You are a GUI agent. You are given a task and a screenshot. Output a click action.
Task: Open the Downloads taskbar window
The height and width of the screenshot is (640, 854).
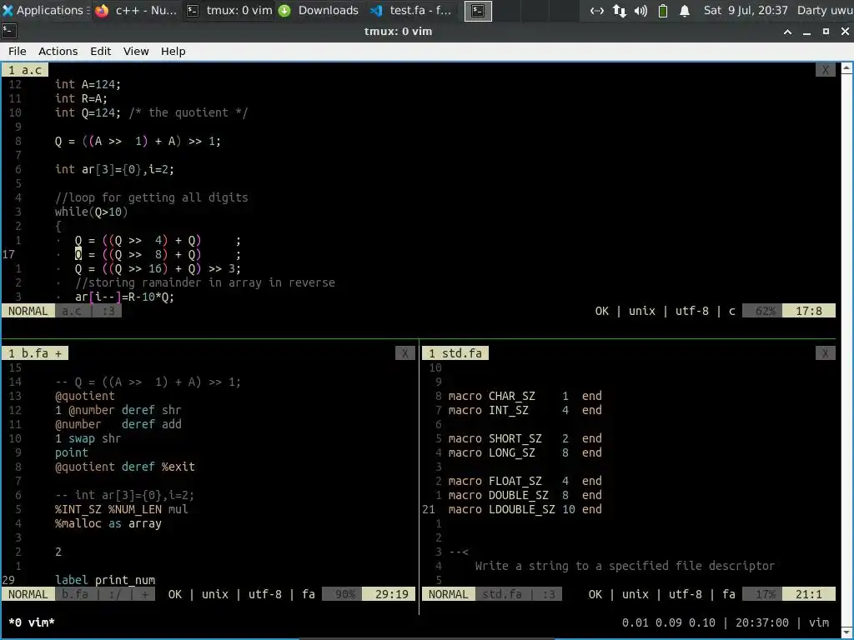pos(319,10)
